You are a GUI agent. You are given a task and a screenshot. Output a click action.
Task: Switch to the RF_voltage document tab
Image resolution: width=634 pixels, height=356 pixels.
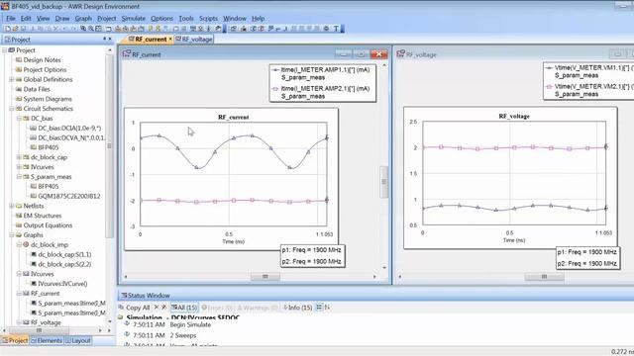pyautogui.click(x=194, y=40)
